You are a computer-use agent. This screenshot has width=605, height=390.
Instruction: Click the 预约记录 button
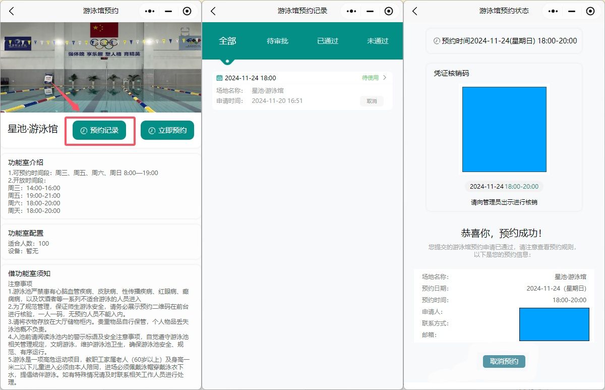pos(100,130)
